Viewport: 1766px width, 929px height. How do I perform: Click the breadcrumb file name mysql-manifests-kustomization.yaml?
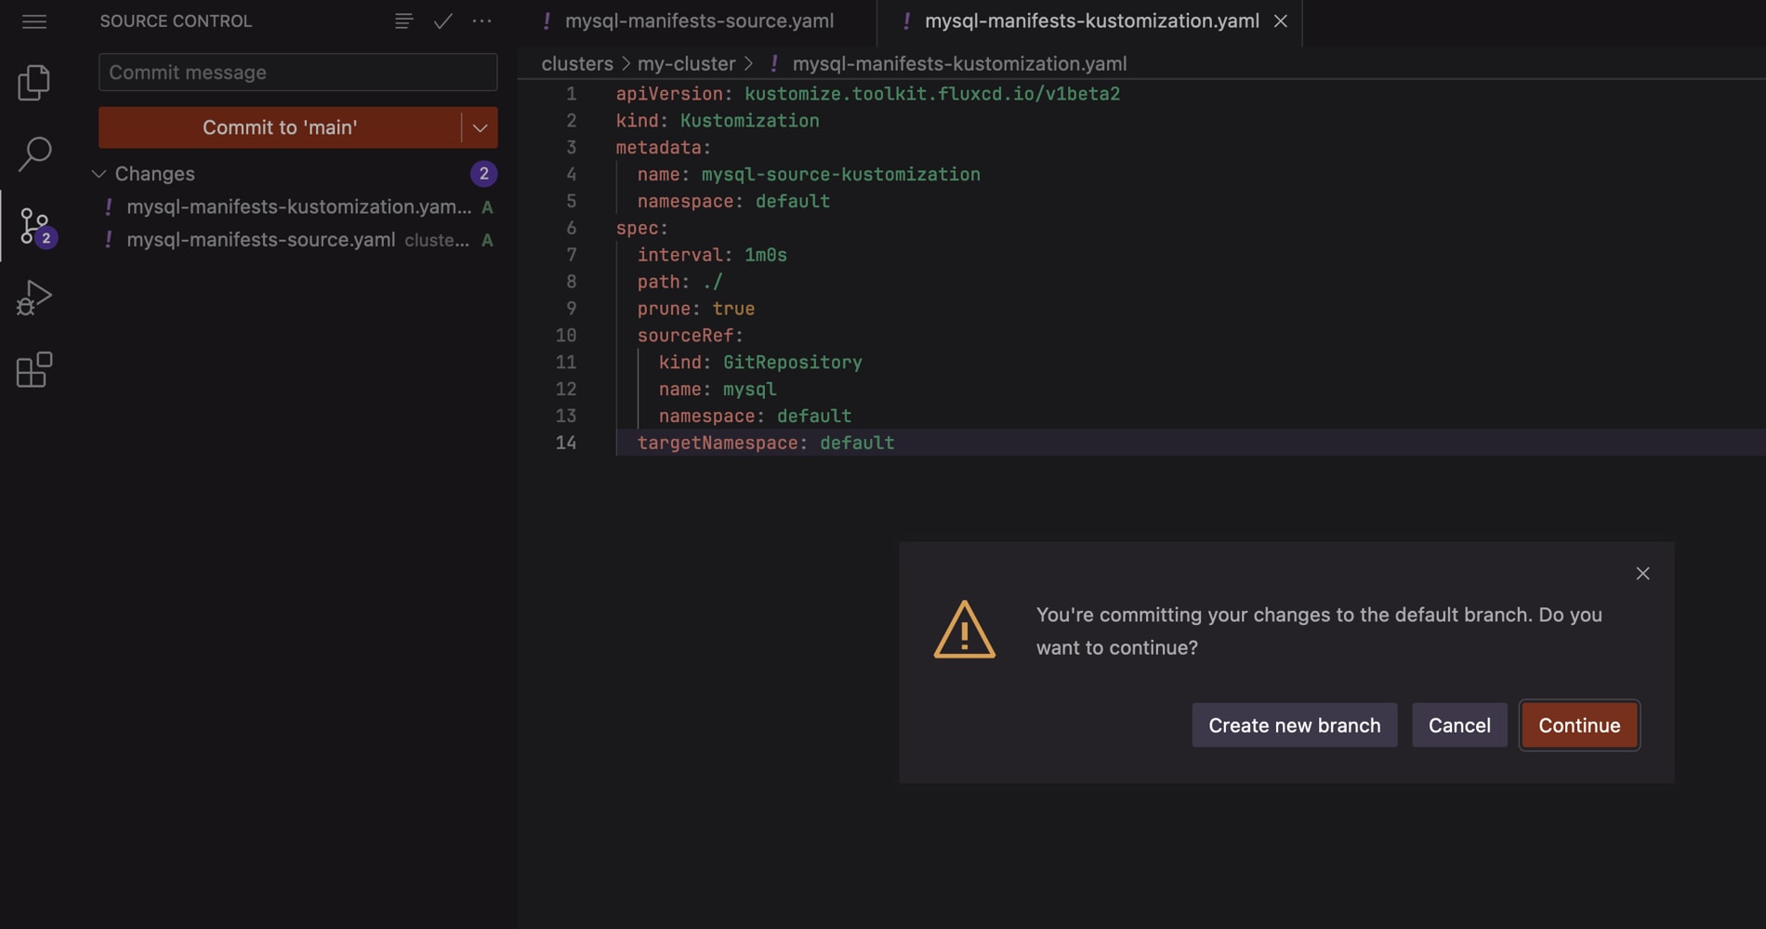coord(959,64)
